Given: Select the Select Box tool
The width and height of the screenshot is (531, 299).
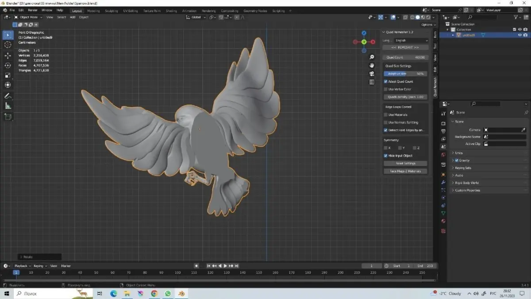Looking at the screenshot, I should 8,35.
